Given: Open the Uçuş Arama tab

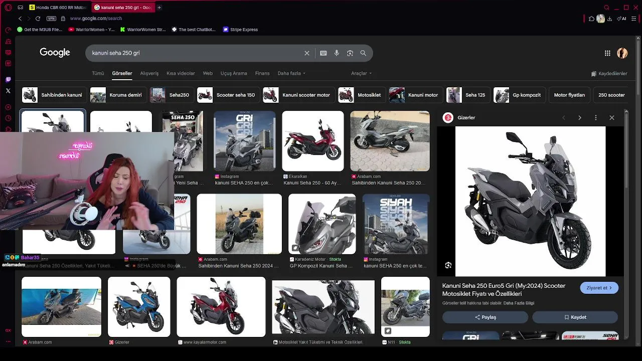Looking at the screenshot, I should tap(234, 73).
